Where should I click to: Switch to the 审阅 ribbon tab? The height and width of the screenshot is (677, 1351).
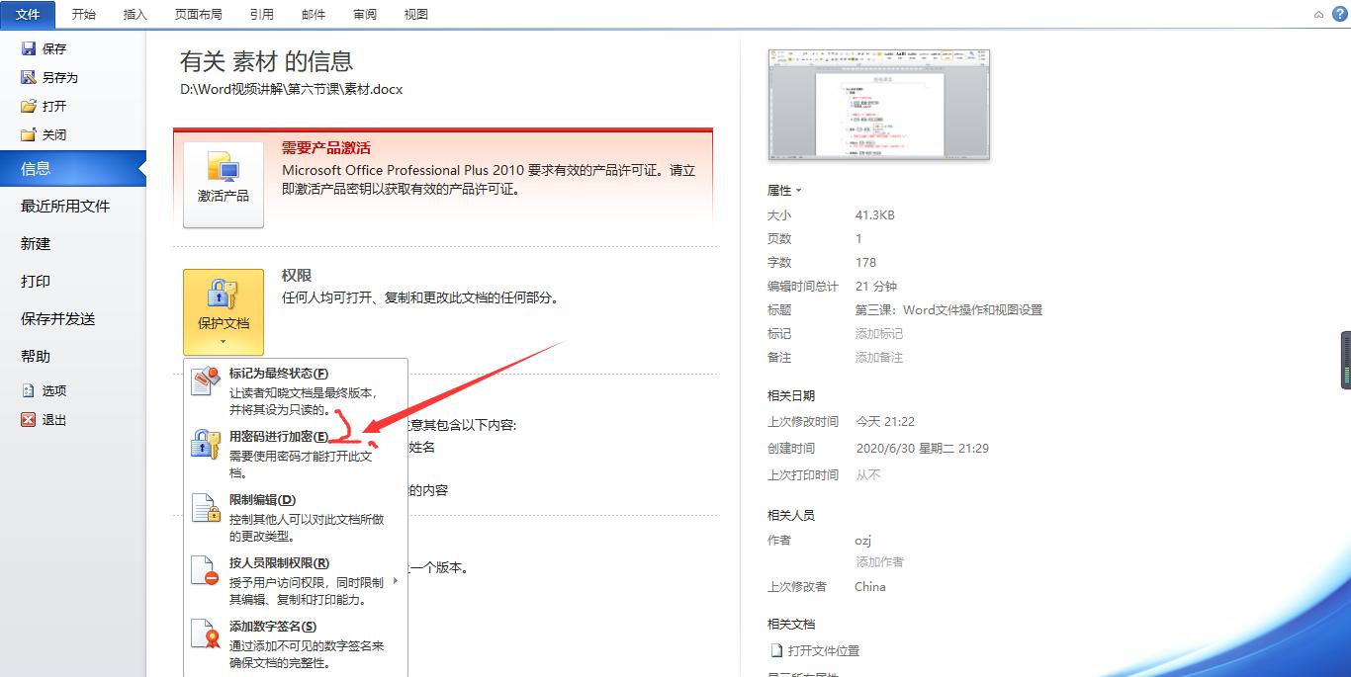(364, 14)
